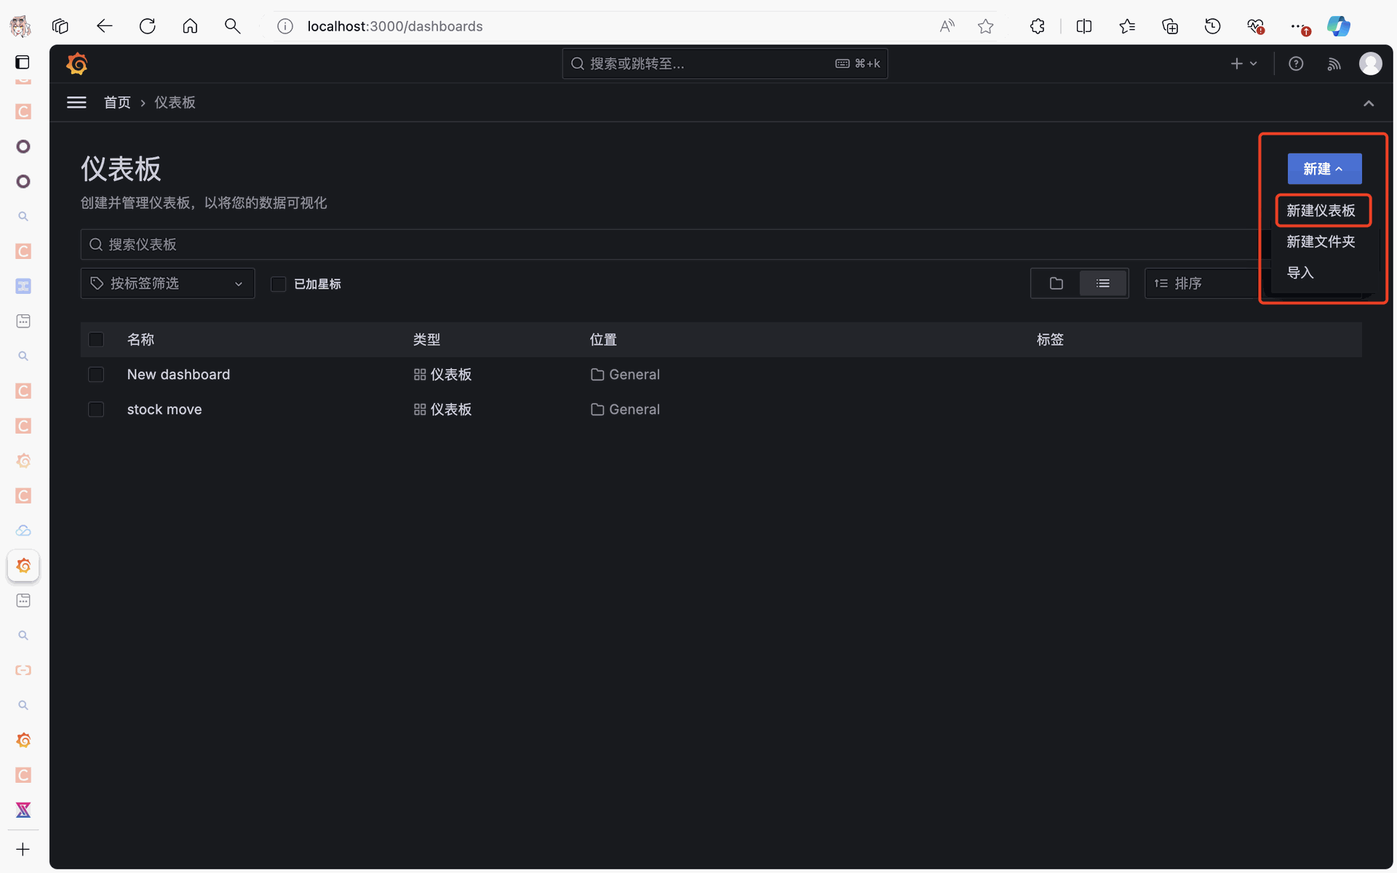Open General folder for stock move

tap(626, 410)
